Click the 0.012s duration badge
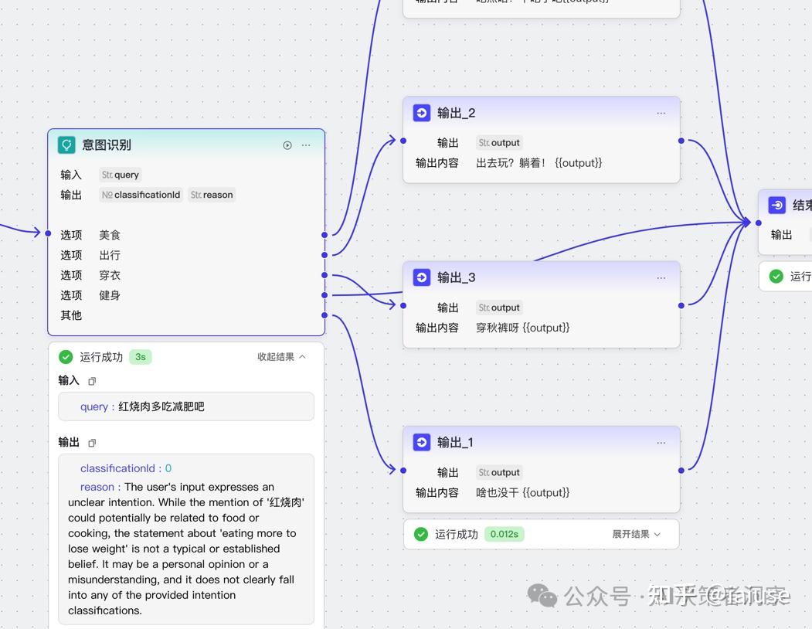 point(503,533)
